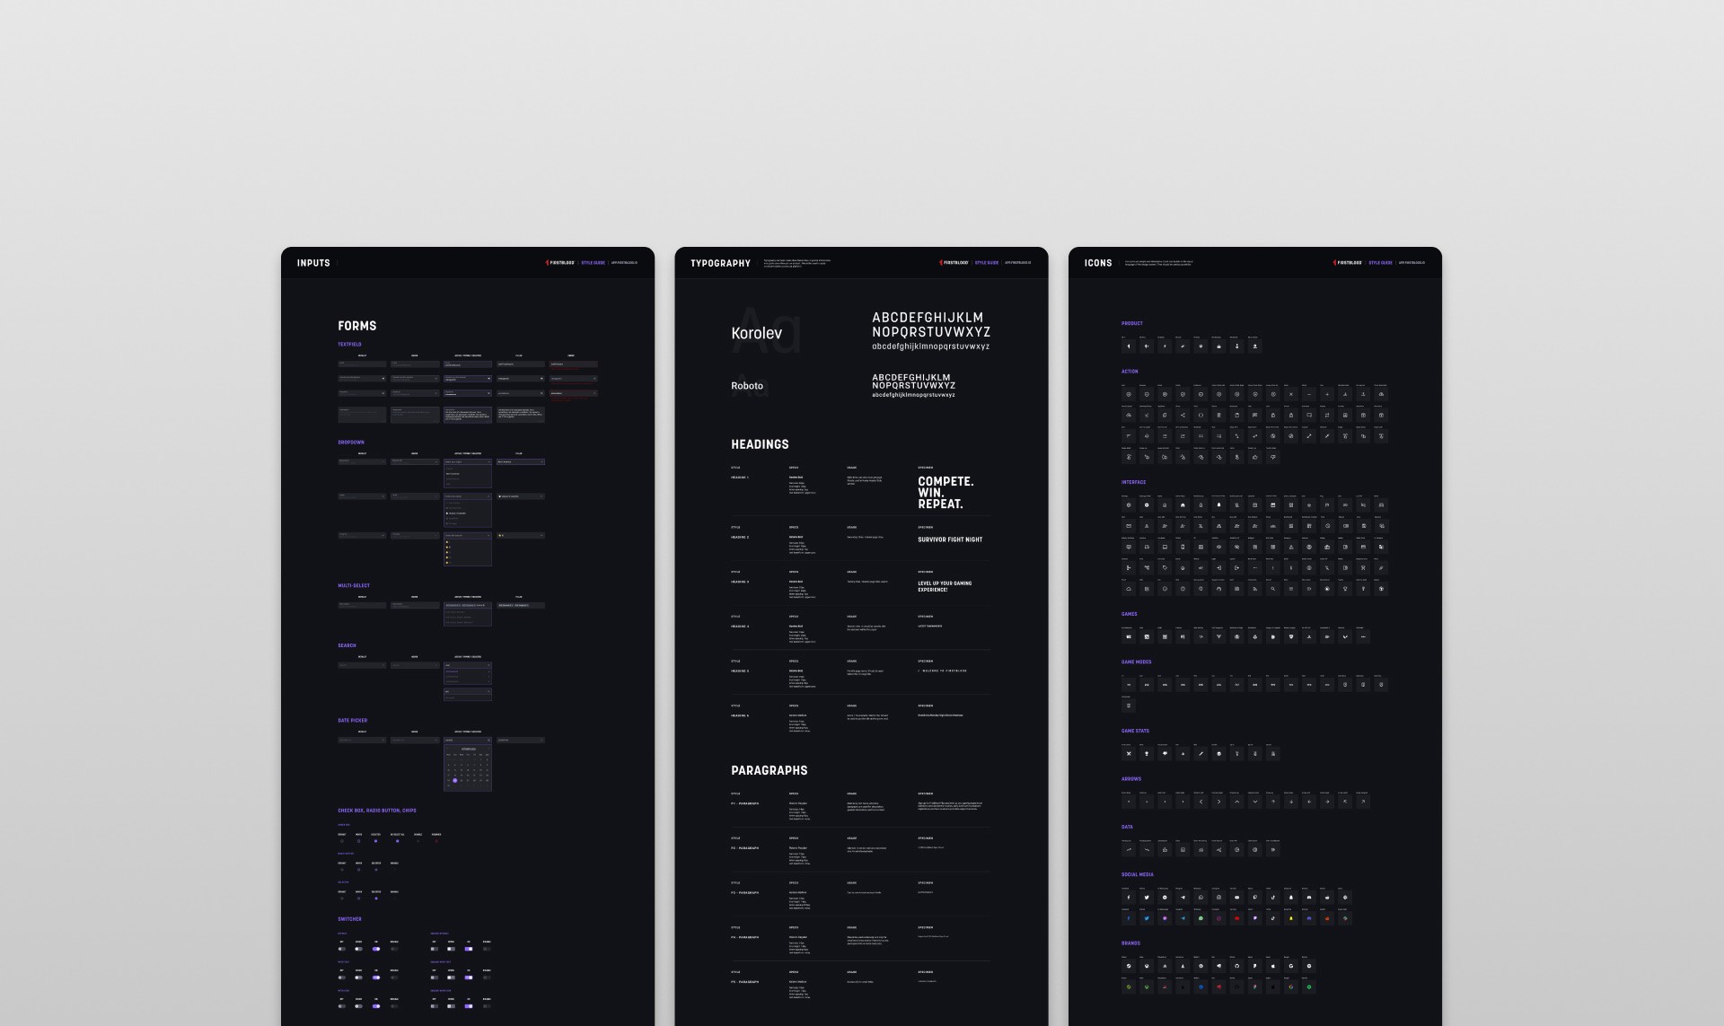Click the search magnifier icon in Interface

pos(1272,590)
